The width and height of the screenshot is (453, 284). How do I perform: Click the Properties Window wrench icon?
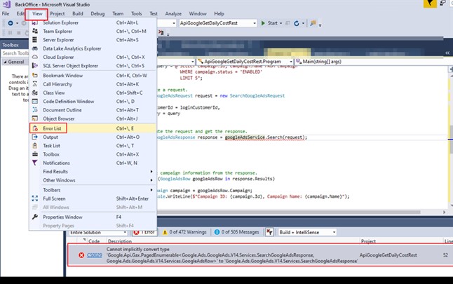[x=35, y=217]
